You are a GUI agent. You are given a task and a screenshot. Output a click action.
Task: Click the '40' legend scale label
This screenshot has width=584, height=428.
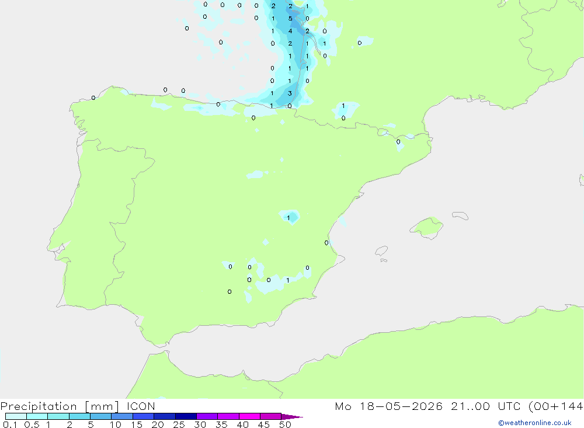(x=243, y=424)
